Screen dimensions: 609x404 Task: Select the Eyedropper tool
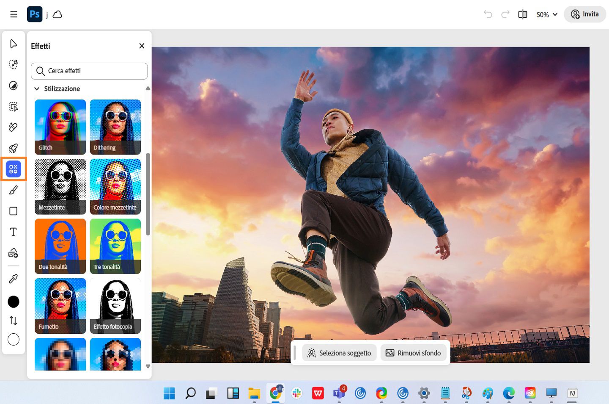(x=14, y=279)
